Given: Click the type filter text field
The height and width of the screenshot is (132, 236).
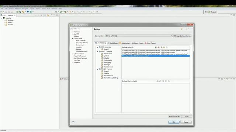Looking at the screenshot, I should [81, 29].
